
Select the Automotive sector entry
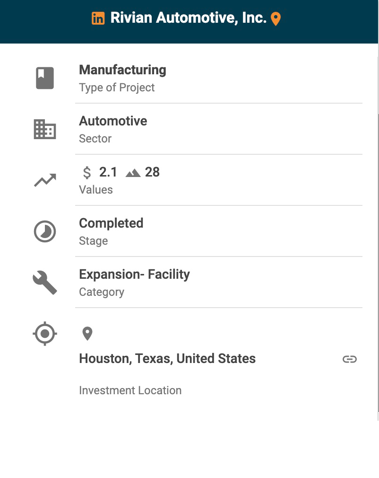tap(113, 121)
